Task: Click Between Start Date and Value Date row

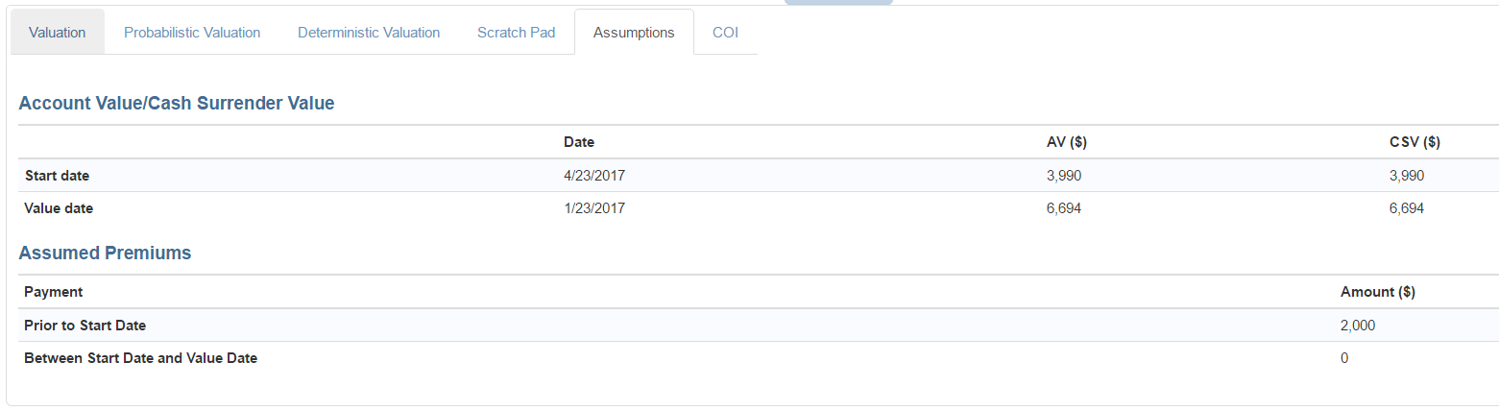Action: tap(140, 358)
